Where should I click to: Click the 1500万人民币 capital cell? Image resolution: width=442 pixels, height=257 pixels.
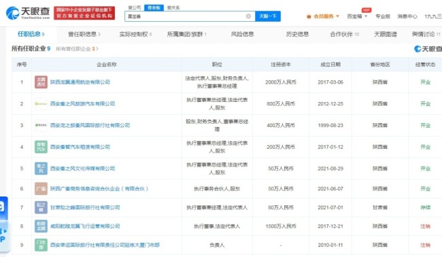click(x=281, y=226)
